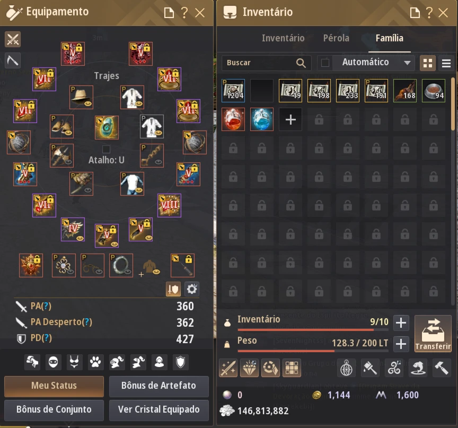Open the fishing icon in inventory toolbar
This screenshot has height=428, width=458.
point(418,368)
